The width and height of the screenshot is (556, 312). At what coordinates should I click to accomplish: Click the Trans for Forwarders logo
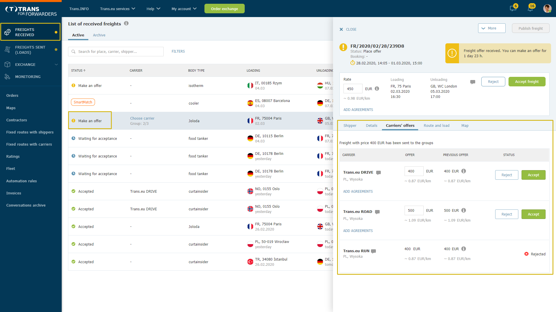click(x=31, y=11)
